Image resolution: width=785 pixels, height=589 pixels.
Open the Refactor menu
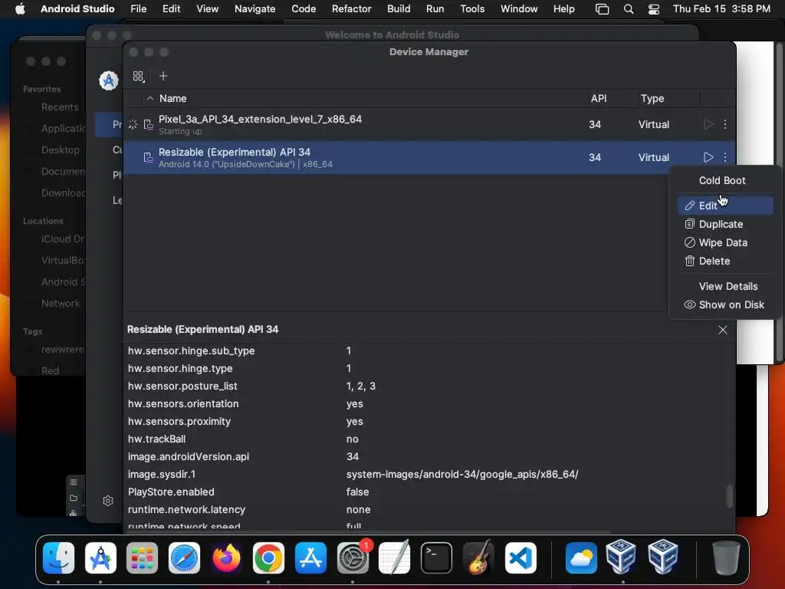(351, 9)
